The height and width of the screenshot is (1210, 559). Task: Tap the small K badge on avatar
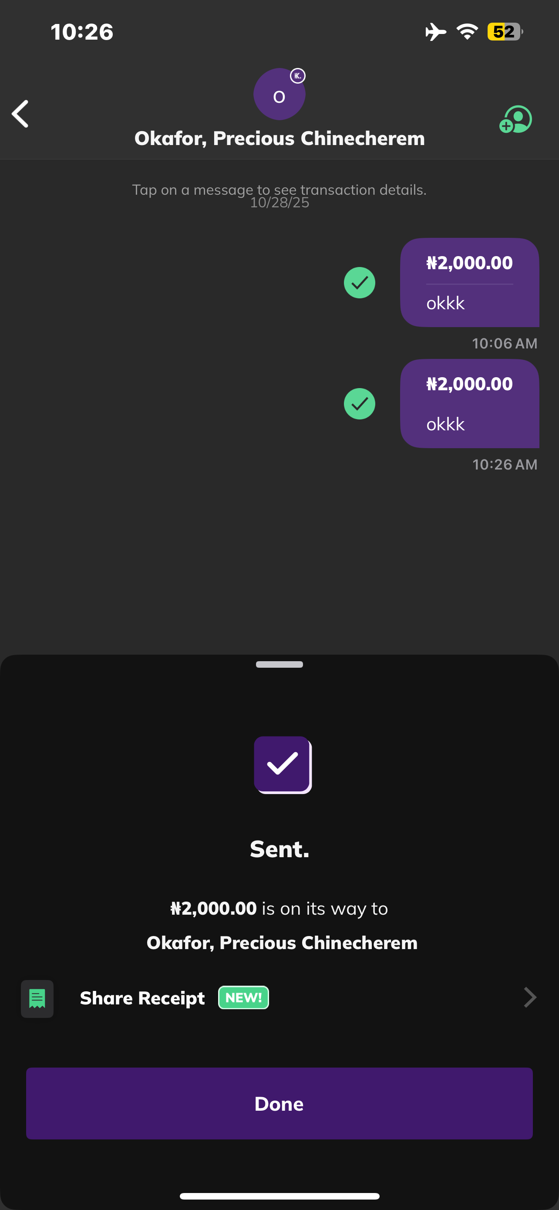coord(298,76)
